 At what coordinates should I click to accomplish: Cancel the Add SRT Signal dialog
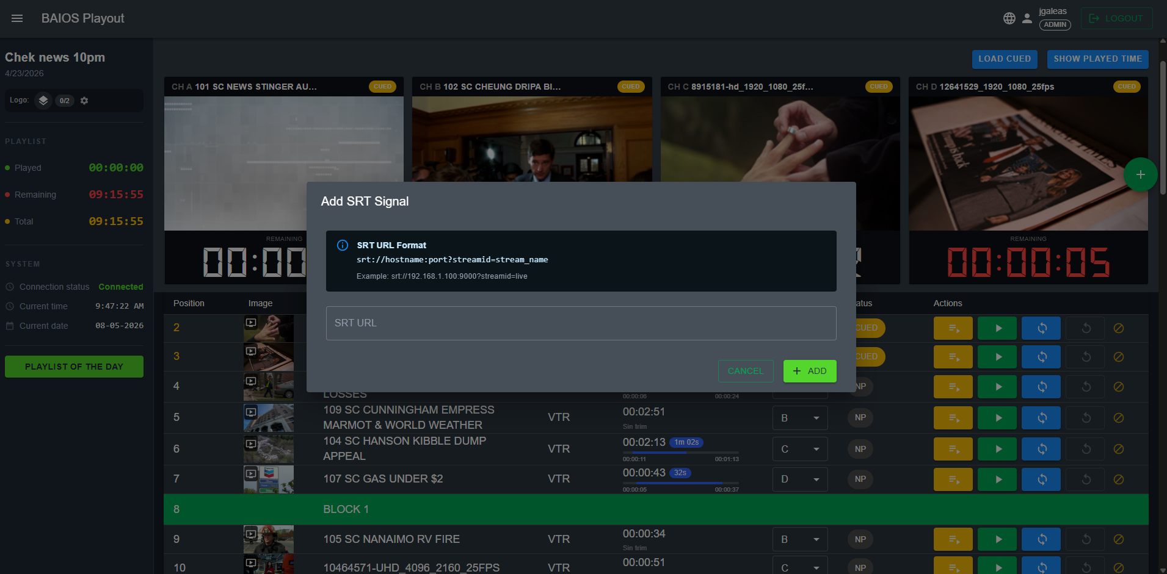tap(746, 371)
